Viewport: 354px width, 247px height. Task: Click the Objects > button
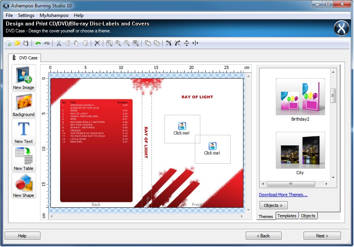pos(273,205)
